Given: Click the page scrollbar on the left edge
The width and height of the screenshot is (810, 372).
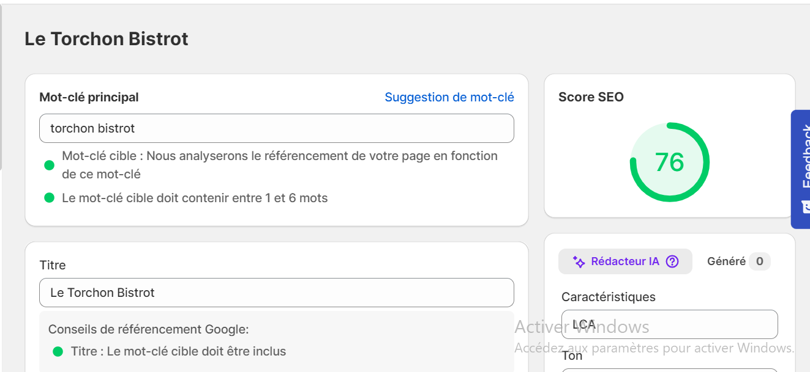Looking at the screenshot, I should tap(1, 89).
